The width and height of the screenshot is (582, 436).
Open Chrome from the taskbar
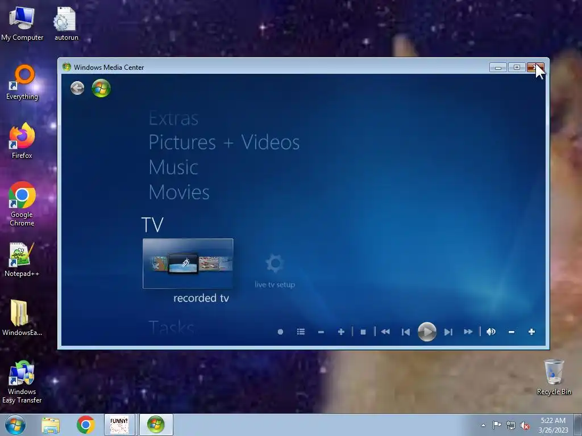[86, 425]
